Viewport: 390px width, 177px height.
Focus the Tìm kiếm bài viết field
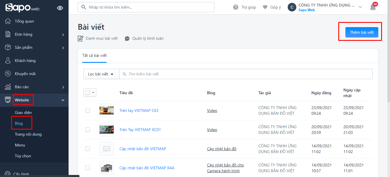(x=246, y=74)
